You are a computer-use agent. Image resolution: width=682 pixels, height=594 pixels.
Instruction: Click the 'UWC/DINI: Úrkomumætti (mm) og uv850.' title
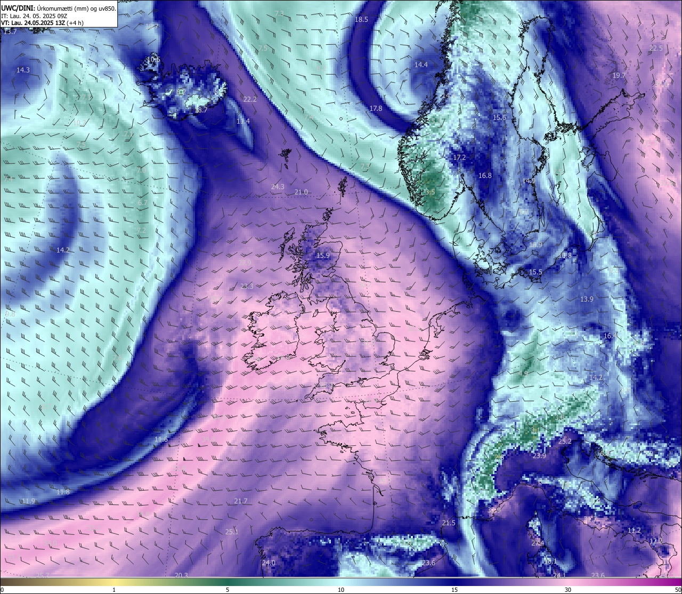click(x=59, y=8)
